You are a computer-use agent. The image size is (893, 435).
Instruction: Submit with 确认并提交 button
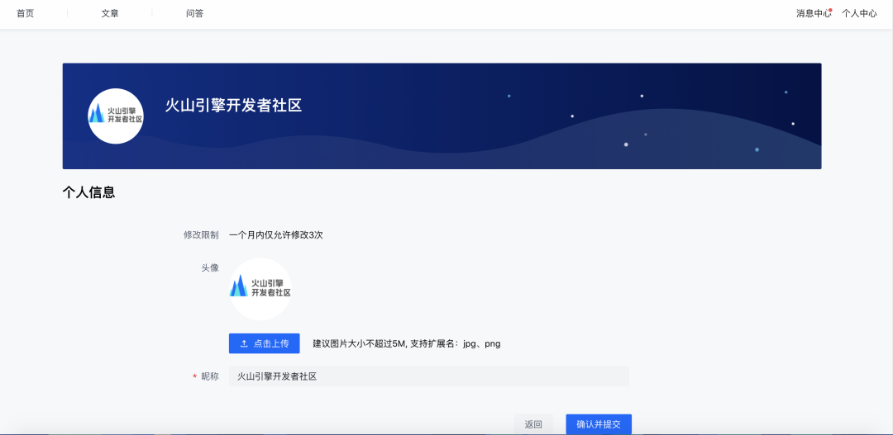pyautogui.click(x=599, y=424)
